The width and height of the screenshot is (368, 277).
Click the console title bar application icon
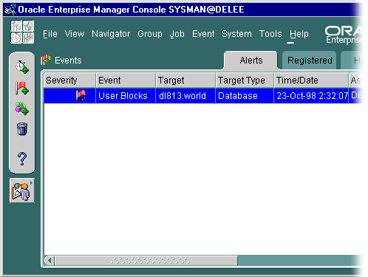pyautogui.click(x=10, y=10)
